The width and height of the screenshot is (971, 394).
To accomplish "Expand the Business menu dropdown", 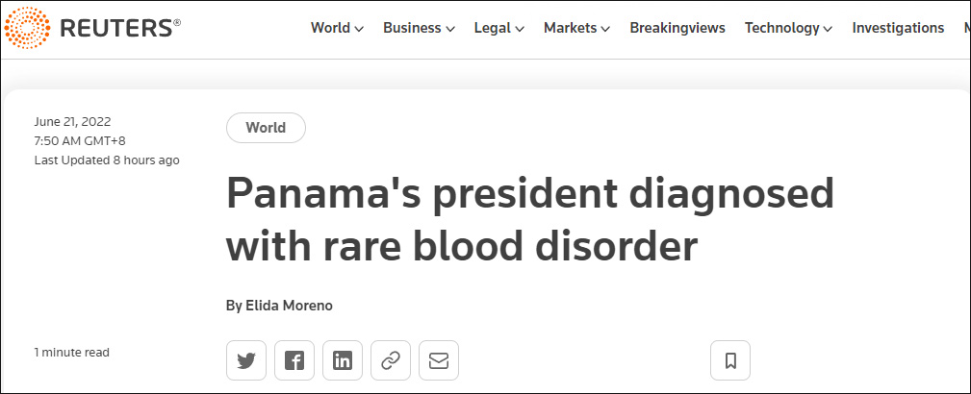I will 419,28.
